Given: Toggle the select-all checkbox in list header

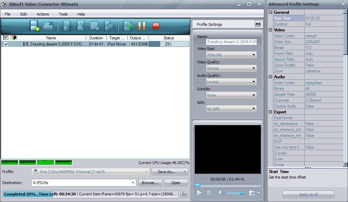Looking at the screenshot, I should pos(6,37).
